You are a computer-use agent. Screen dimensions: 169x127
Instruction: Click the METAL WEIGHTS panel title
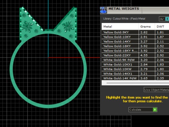(124, 9)
